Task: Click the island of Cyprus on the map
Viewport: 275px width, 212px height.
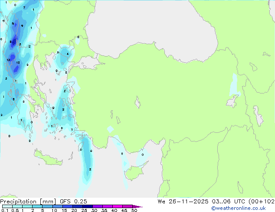Action: [x=135, y=172]
